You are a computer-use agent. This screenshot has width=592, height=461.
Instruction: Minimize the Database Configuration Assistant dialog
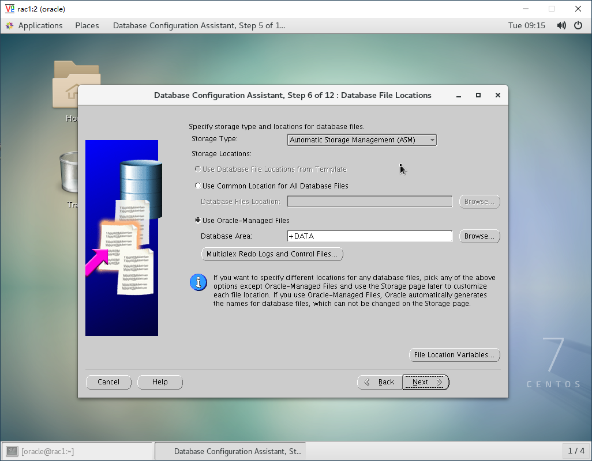[459, 96]
